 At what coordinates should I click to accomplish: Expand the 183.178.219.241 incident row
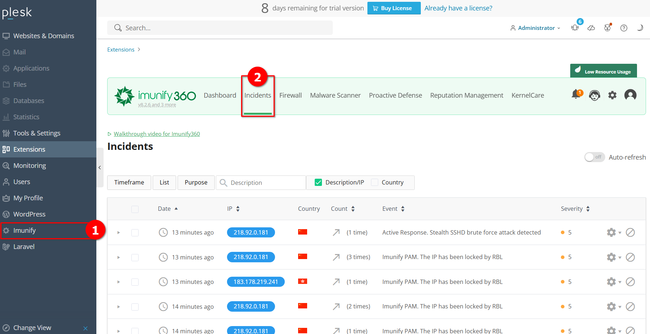coord(118,282)
